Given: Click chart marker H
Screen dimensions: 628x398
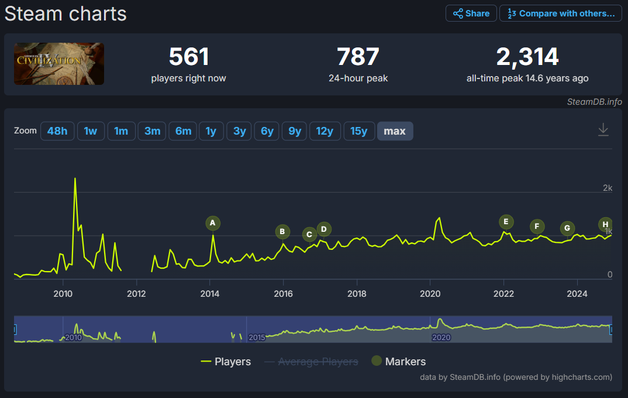Looking at the screenshot, I should pyautogui.click(x=605, y=224).
